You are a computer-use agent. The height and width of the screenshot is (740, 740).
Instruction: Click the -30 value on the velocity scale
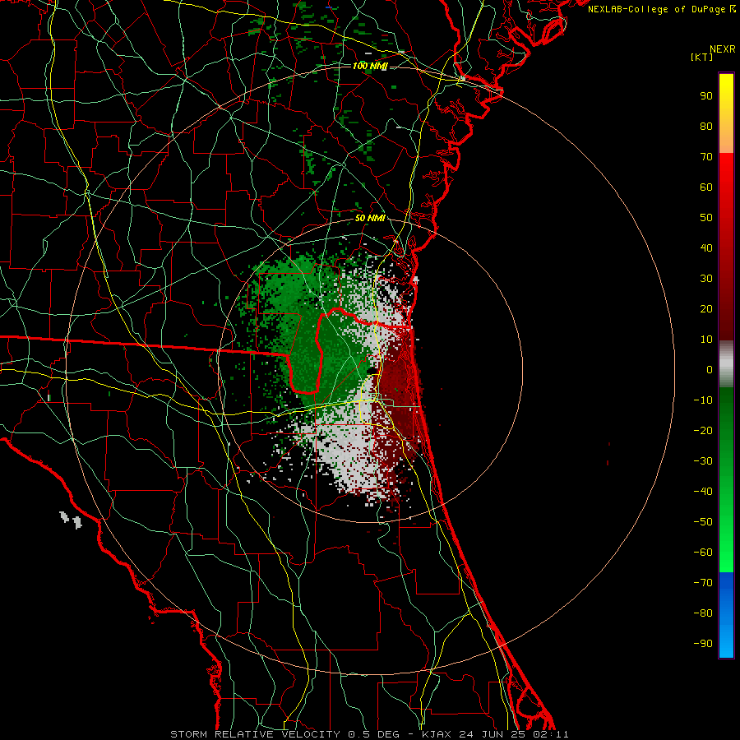click(x=703, y=461)
